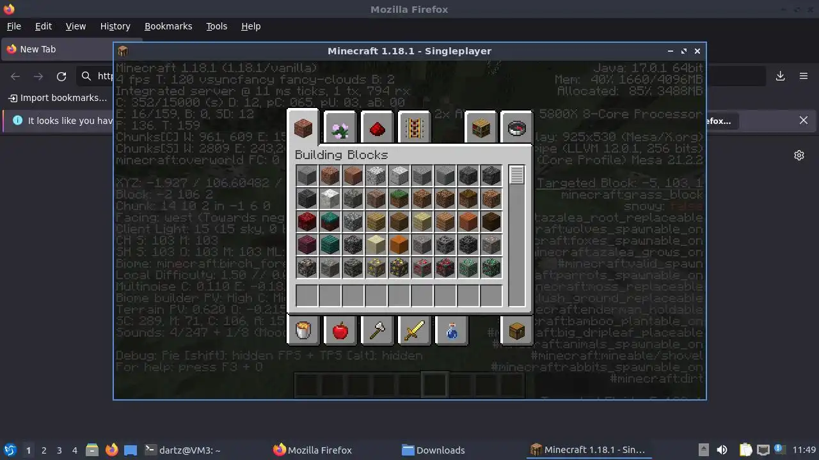Open the Miscellaneous tab with lava bucket
The image size is (819, 460).
coord(303,330)
